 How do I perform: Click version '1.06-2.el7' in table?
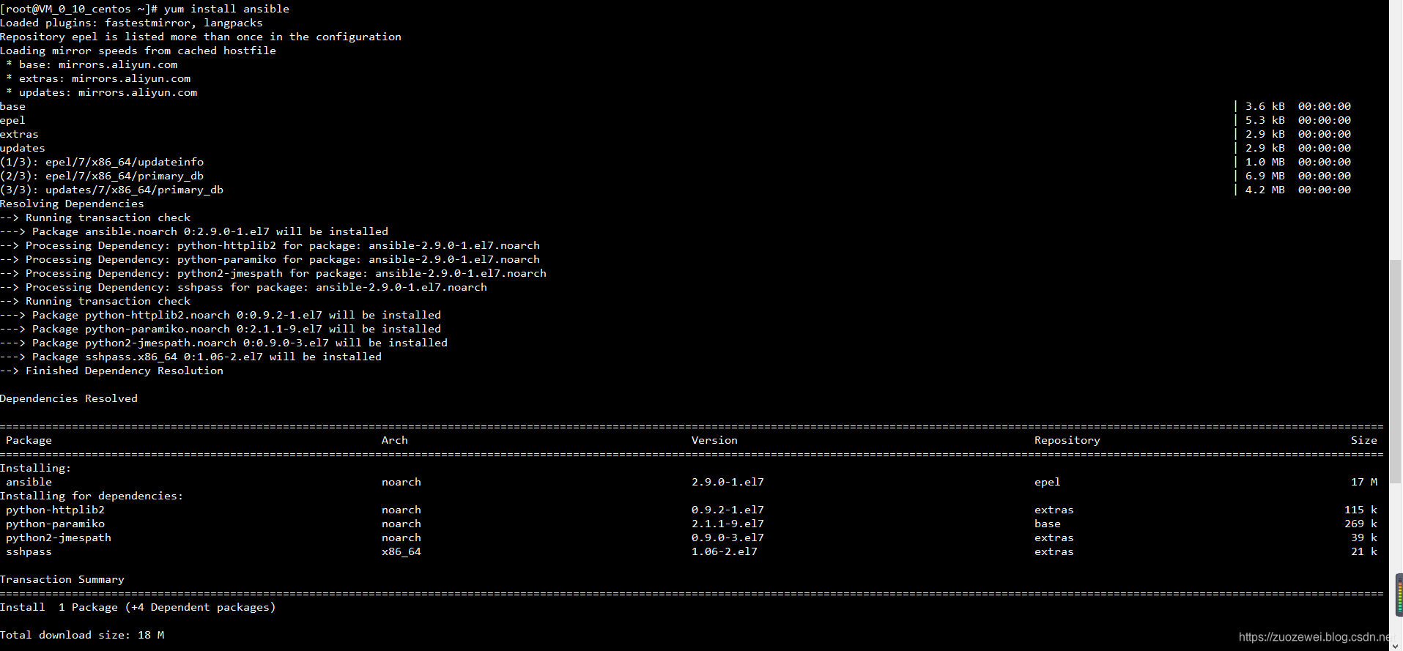(x=725, y=551)
